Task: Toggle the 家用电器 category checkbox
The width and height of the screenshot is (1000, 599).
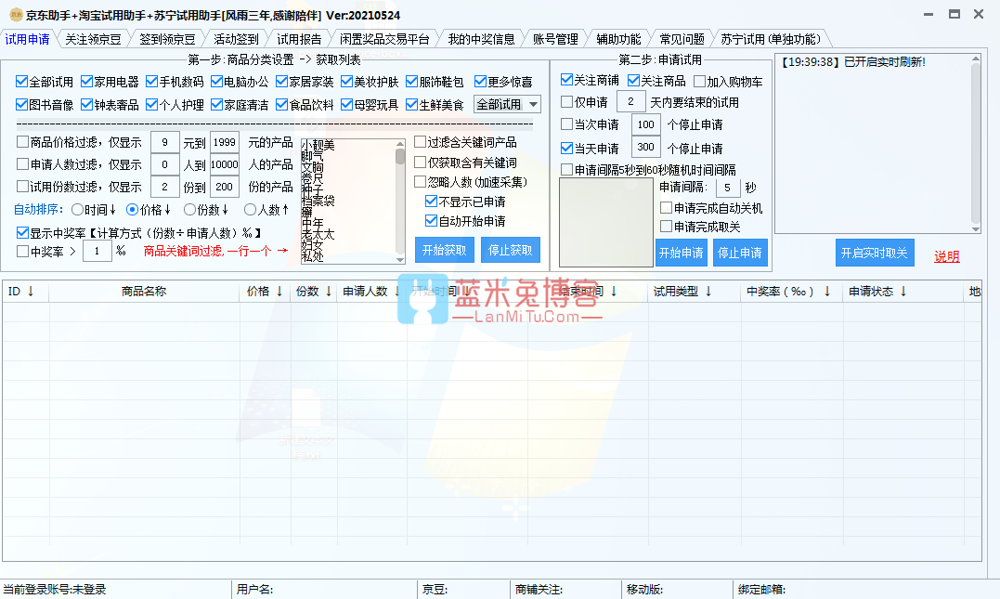Action: pos(86,81)
